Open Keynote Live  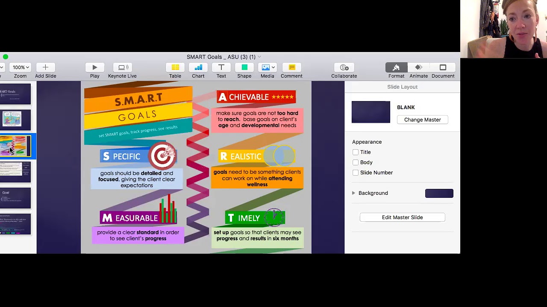tap(122, 67)
